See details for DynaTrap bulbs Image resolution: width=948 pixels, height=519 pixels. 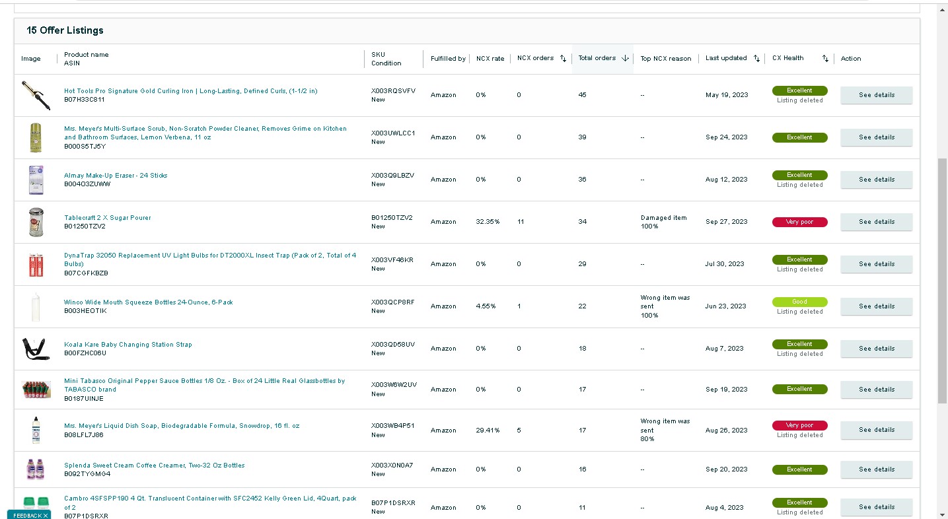tap(876, 264)
